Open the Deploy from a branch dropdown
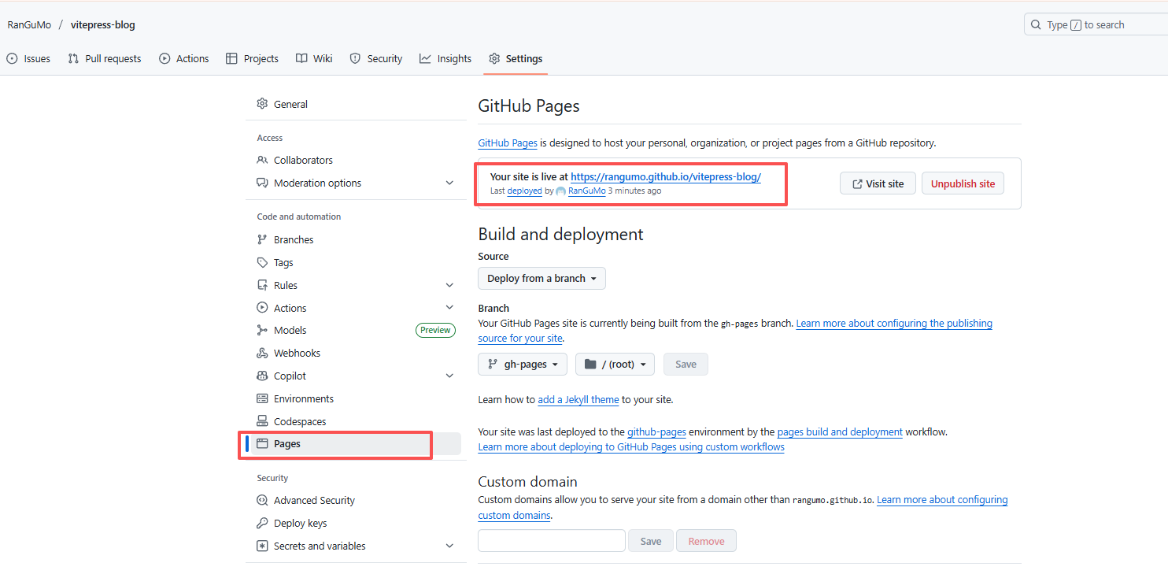Viewport: 1168px width, 574px height. click(x=541, y=278)
